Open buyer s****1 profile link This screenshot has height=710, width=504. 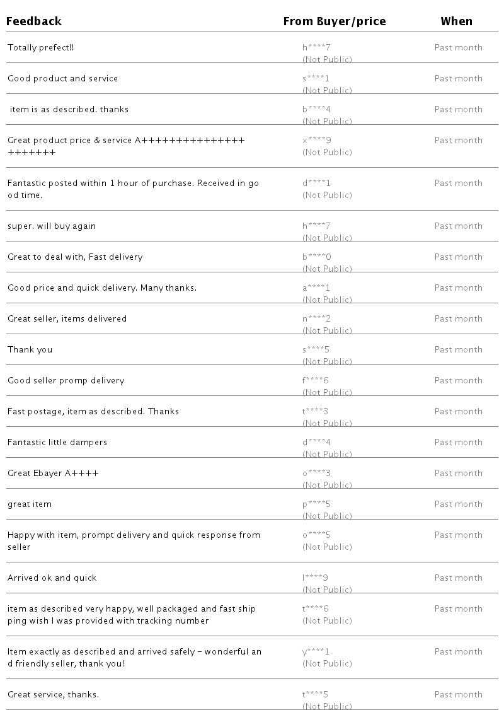[316, 79]
